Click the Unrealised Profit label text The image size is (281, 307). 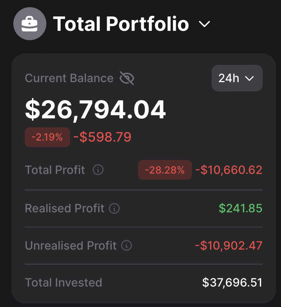click(71, 246)
